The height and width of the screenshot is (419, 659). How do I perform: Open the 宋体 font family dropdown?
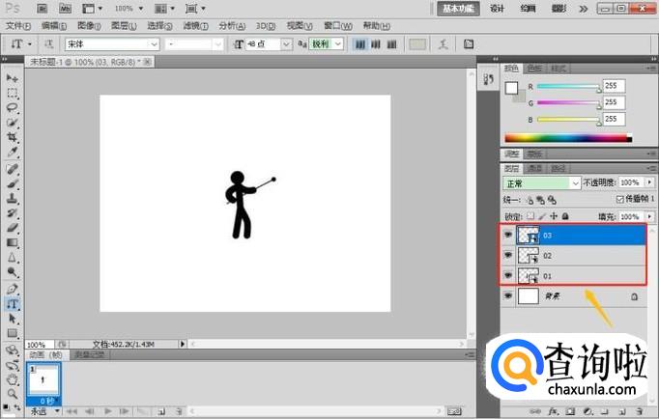pos(112,44)
